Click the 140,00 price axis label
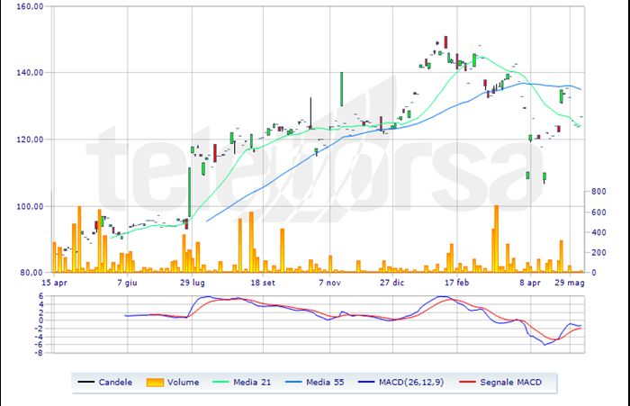Screen dimensions: 630x406 coord(30,73)
